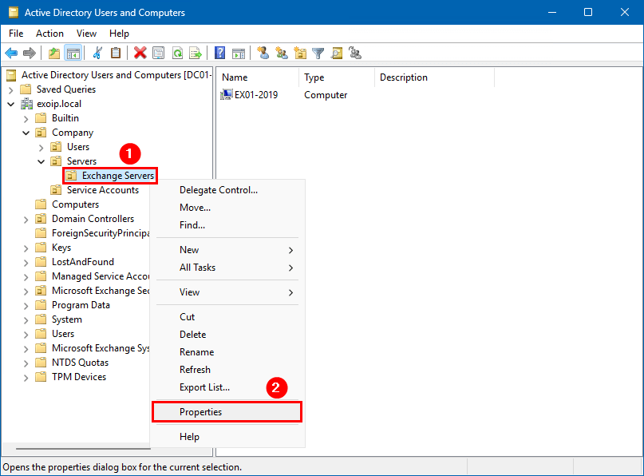Screen dimensions: 644x476
Task: Click the Find objects toolbar icon
Action: (337, 54)
